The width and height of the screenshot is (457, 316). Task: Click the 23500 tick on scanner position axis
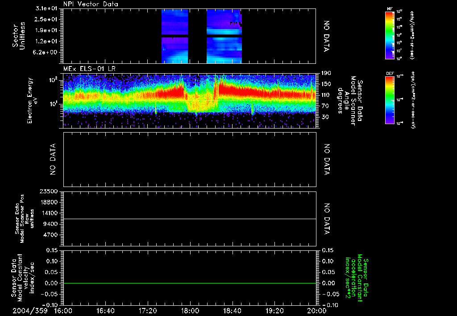(50, 191)
